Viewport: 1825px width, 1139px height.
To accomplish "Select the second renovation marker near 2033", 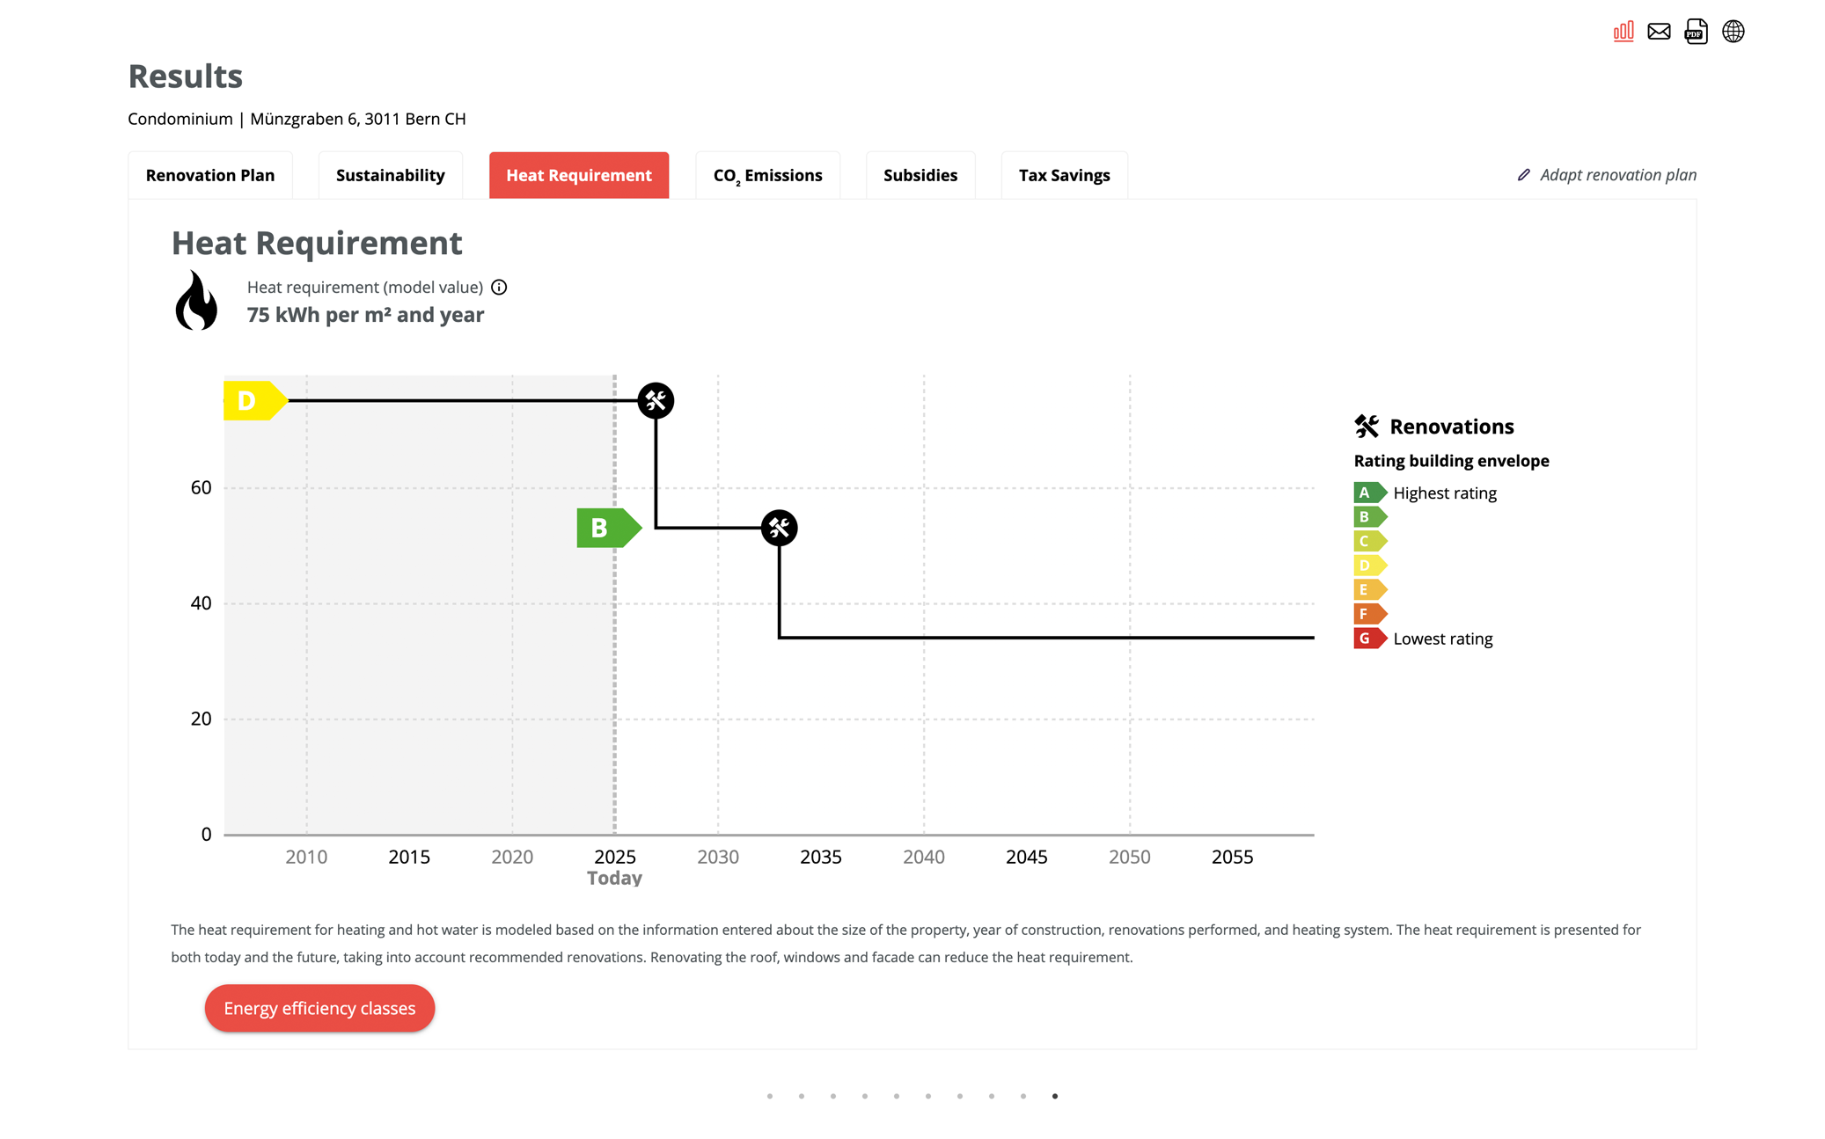I will click(x=779, y=528).
